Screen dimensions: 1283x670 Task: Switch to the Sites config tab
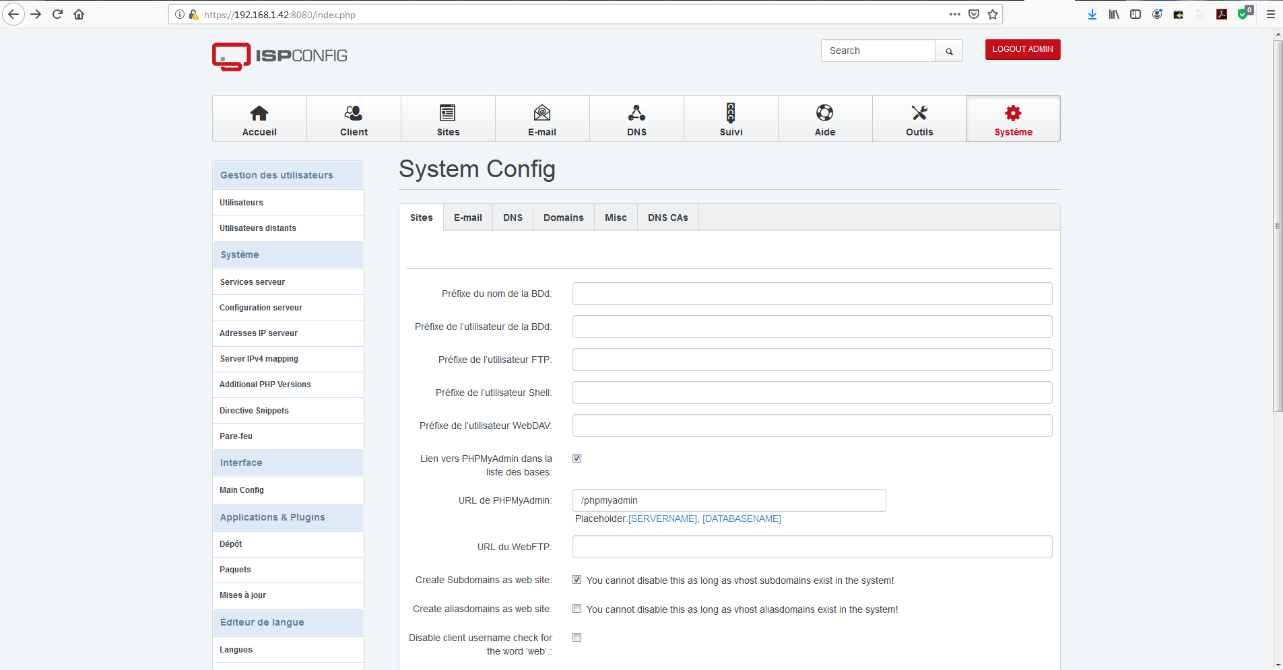tap(422, 217)
